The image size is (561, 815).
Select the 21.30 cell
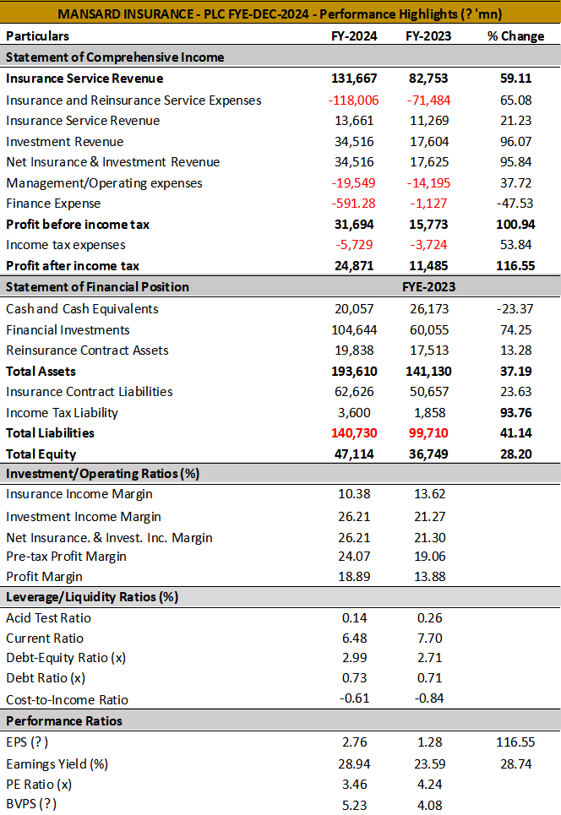[430, 538]
